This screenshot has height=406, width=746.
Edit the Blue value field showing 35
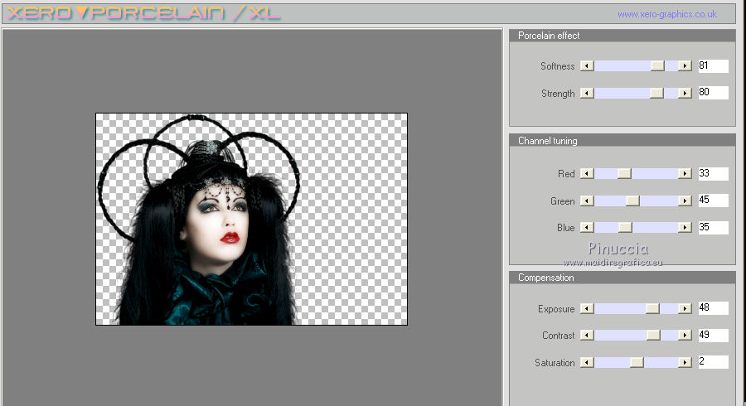click(713, 227)
